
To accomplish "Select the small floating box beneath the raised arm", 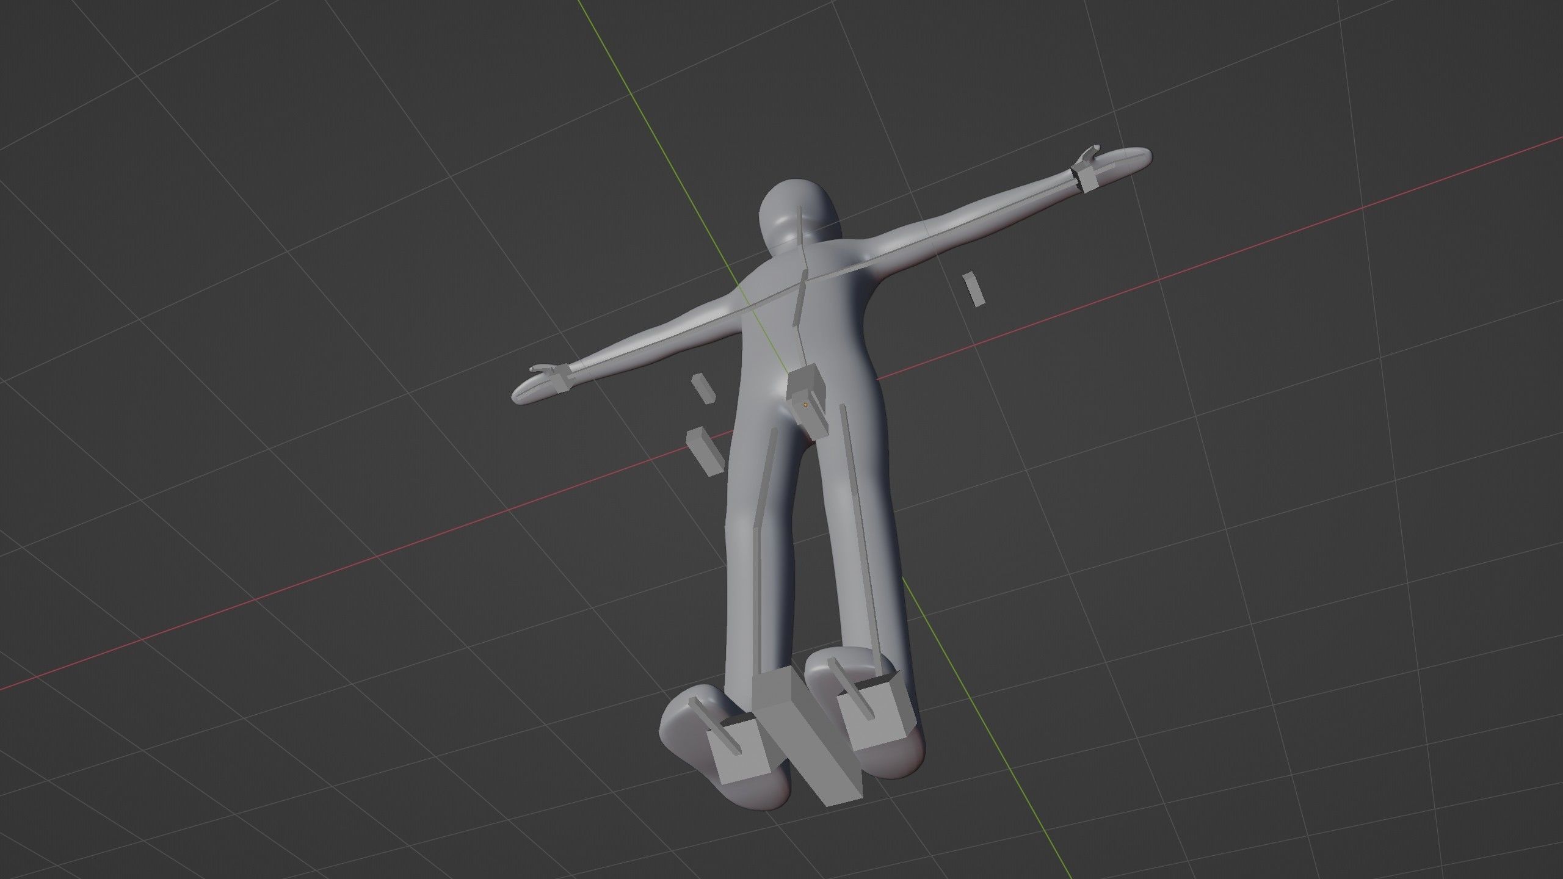I will pos(974,289).
